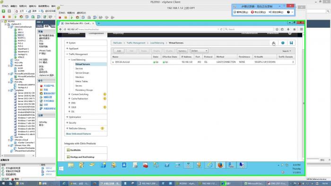Open the Action dropdown in table toolbar

(x=199, y=51)
